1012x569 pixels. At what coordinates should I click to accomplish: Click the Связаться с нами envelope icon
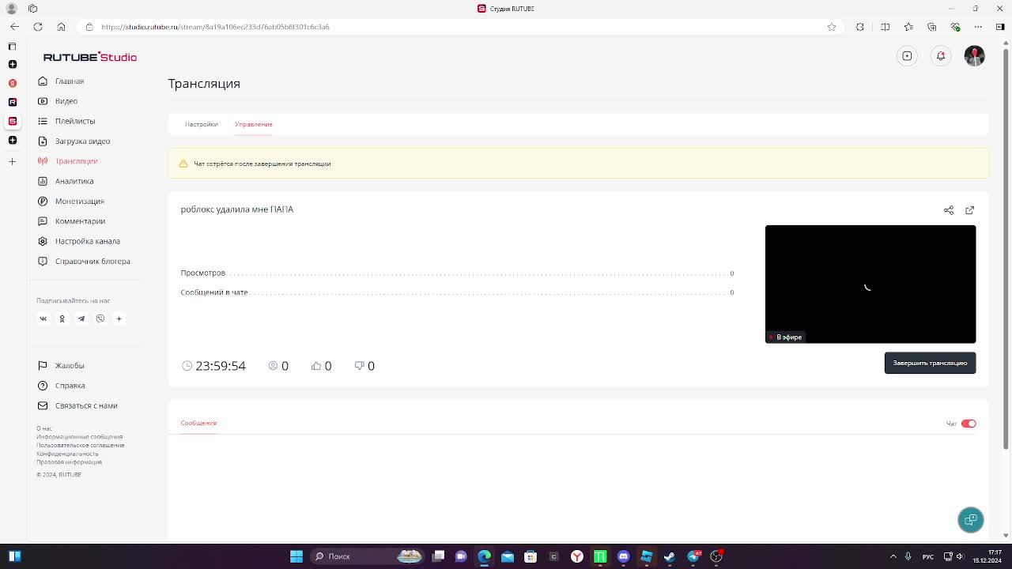(43, 405)
